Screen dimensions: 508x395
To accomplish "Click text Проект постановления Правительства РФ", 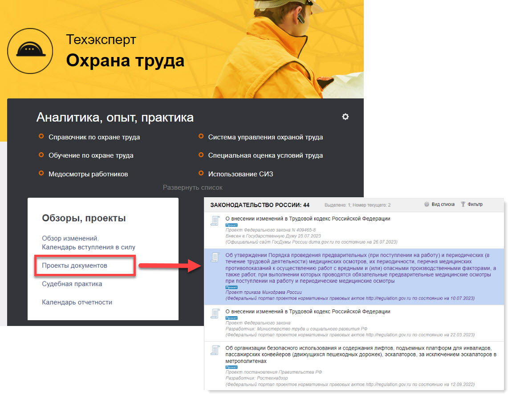I will pos(274,372).
